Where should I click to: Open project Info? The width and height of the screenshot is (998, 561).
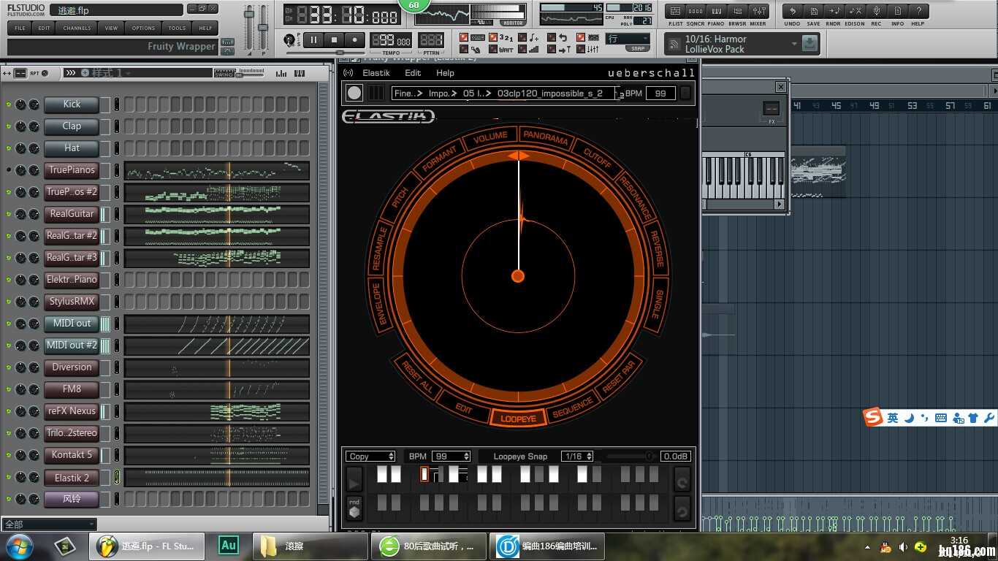coord(898,11)
